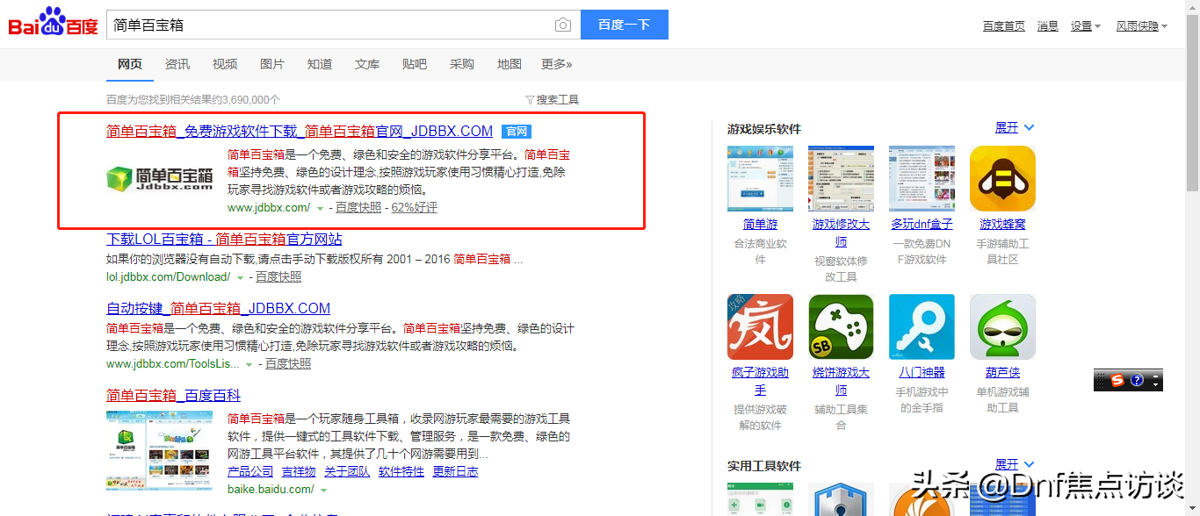Open the 设置 dropdown menu
Viewport: 1200px width, 516px height.
tap(1086, 26)
